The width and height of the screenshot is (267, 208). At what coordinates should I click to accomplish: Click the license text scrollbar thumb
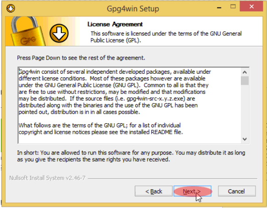tap(245, 81)
